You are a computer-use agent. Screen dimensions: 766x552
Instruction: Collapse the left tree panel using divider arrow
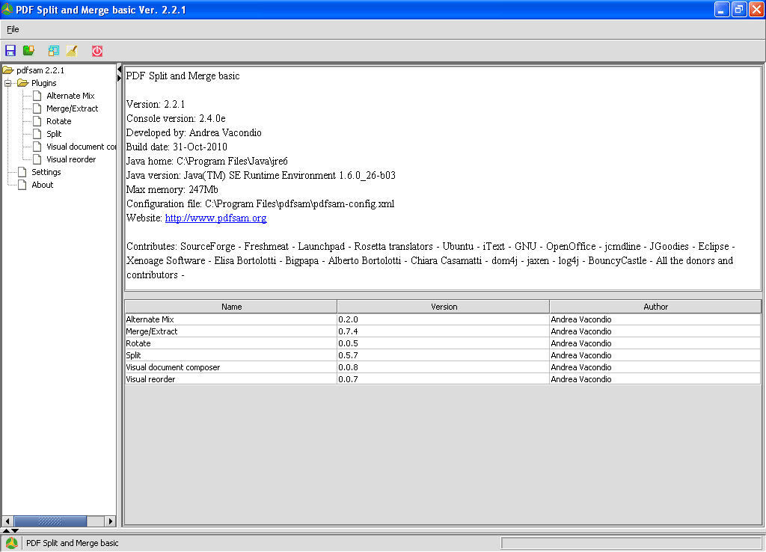120,70
